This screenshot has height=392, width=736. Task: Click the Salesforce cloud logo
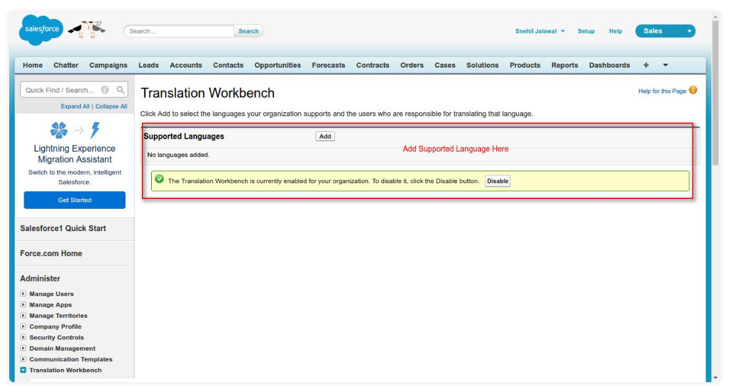coord(41,30)
